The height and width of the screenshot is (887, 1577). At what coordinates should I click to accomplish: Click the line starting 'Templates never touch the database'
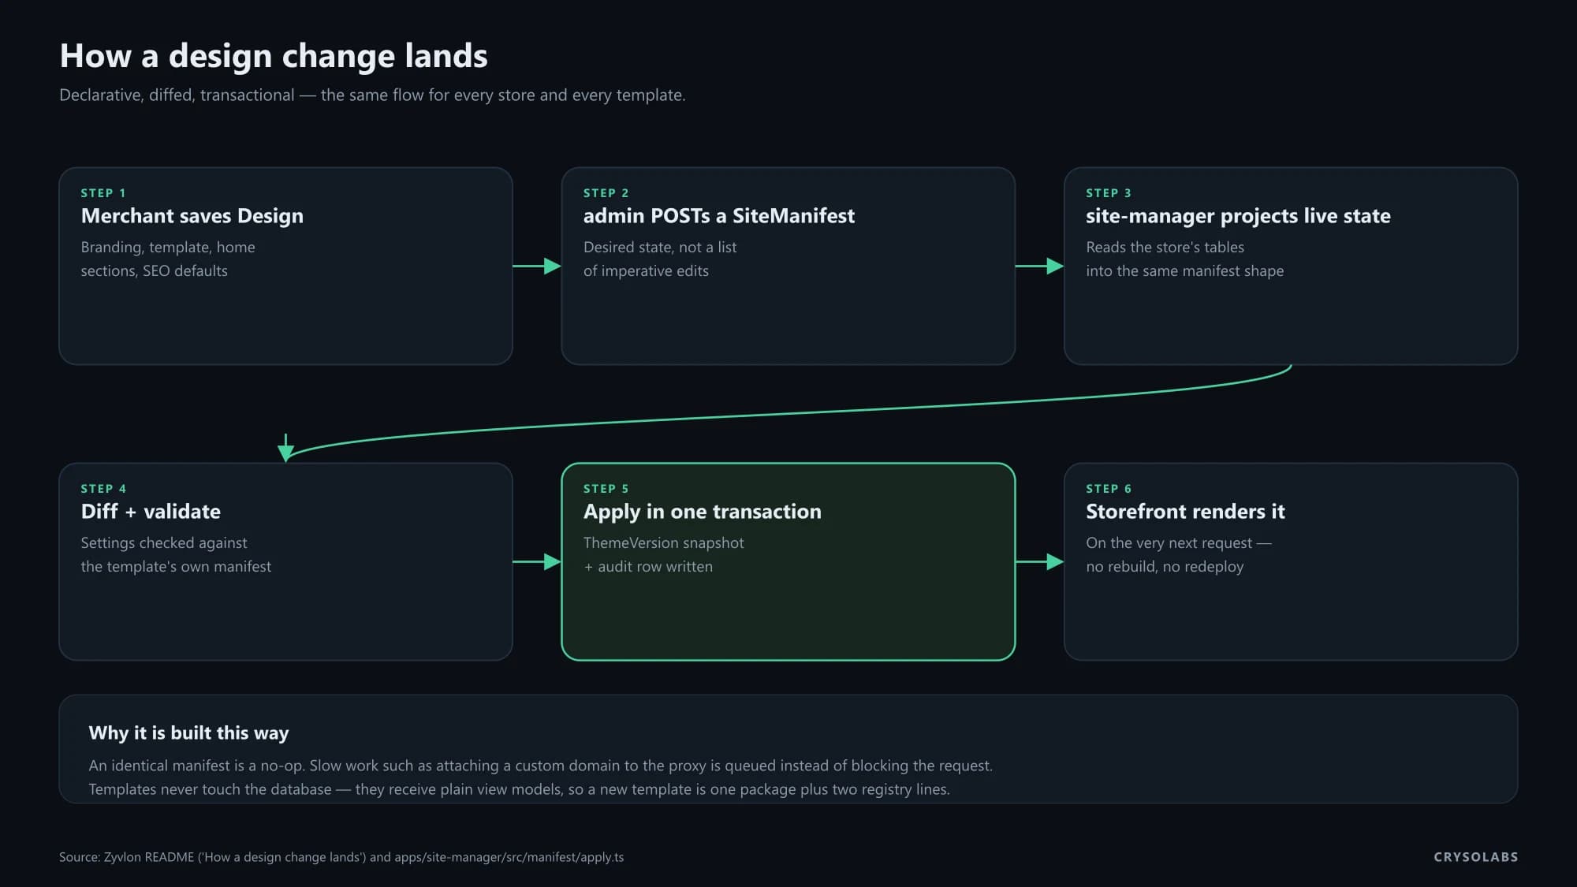click(519, 789)
